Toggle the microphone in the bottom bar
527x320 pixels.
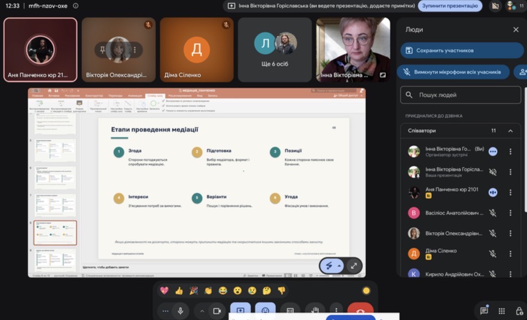[181, 311]
